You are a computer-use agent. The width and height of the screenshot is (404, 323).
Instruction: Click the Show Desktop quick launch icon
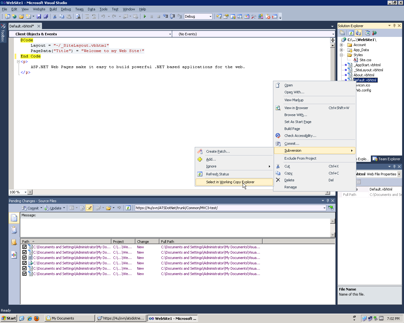[x=22, y=318]
